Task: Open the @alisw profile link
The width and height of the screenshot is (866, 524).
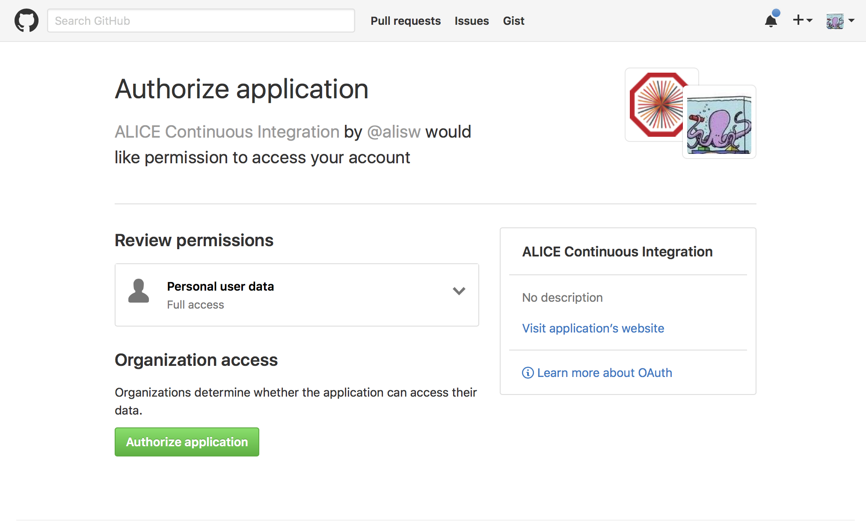Action: (394, 132)
